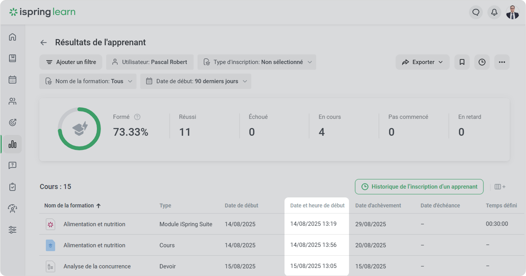Open the clock schedule icon button
This screenshot has width=526, height=276.
pyautogui.click(x=482, y=62)
